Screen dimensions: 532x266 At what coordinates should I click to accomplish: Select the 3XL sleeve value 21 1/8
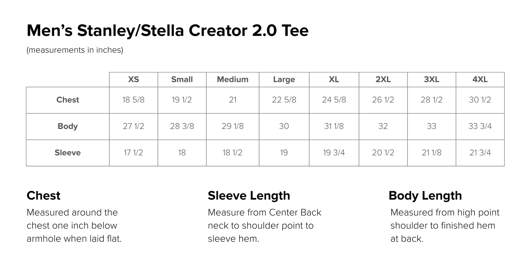[431, 153]
